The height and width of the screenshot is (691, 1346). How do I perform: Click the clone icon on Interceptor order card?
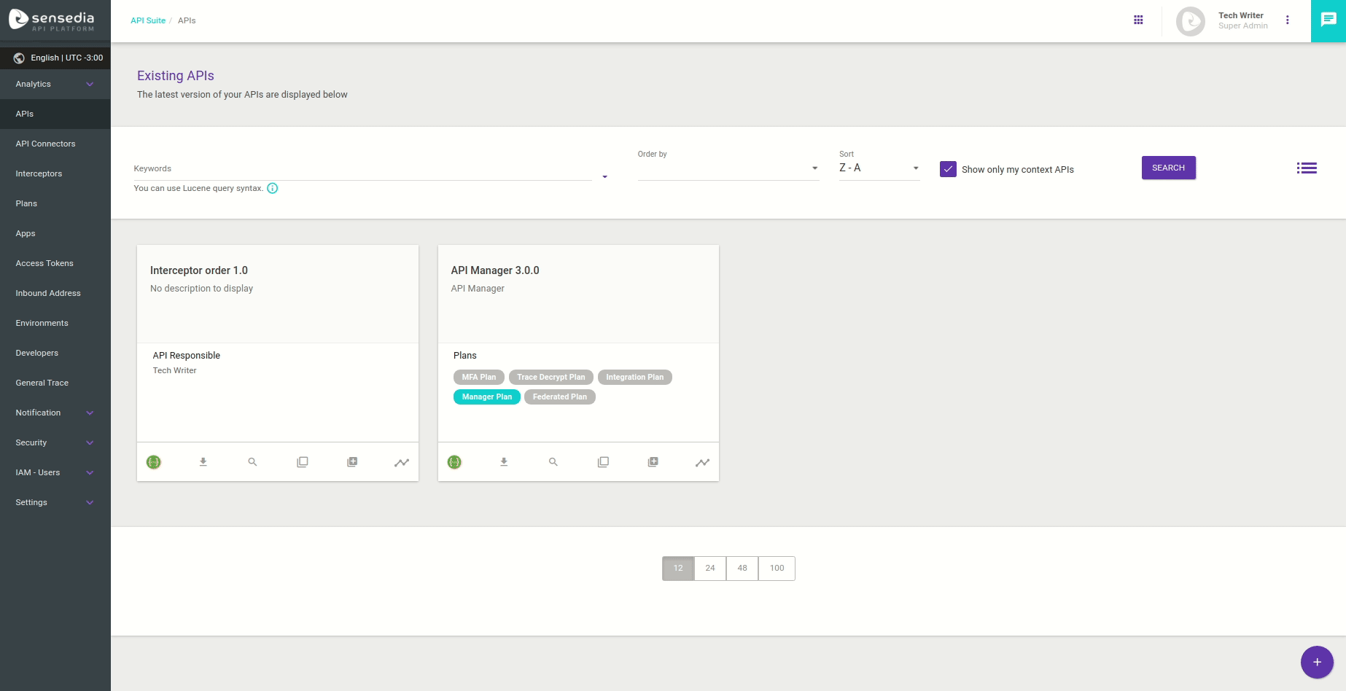click(x=303, y=462)
